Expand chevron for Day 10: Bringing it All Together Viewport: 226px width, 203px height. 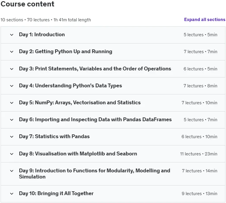coord(12,194)
